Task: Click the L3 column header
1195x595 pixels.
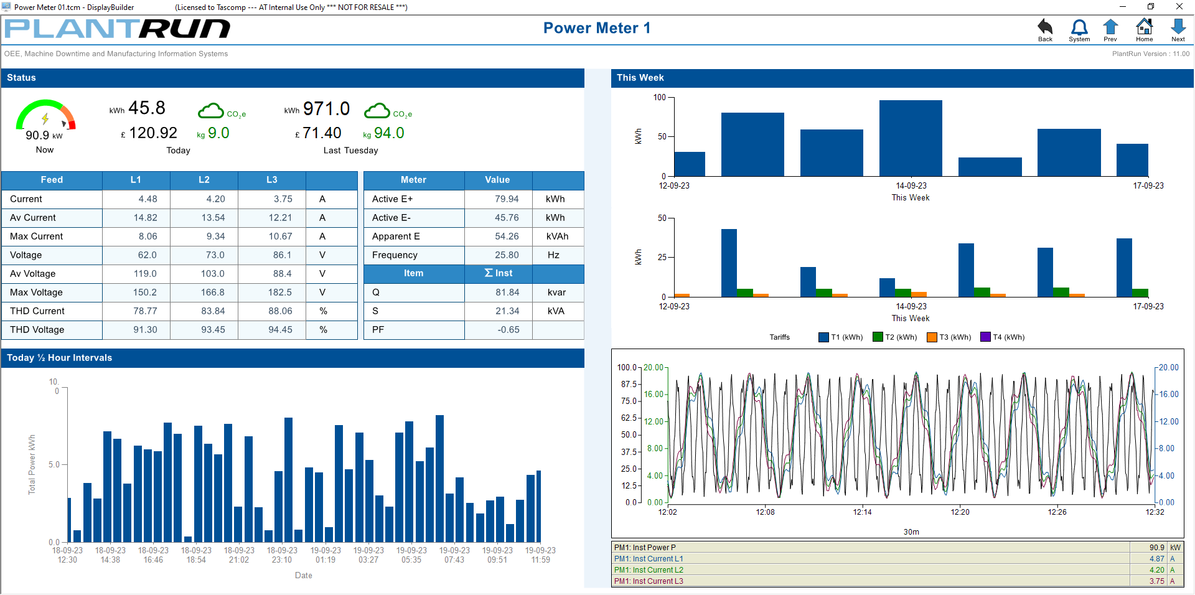Action: coord(272,180)
